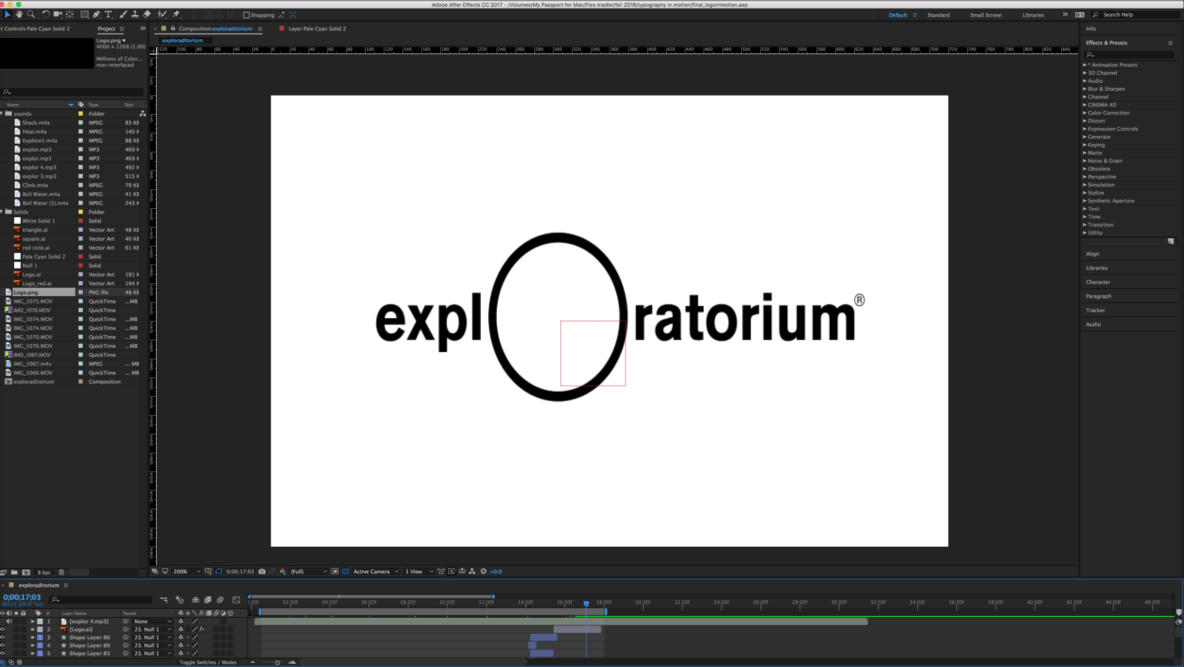
Task: Switch to the Libraries workspace
Action: pyautogui.click(x=1033, y=15)
